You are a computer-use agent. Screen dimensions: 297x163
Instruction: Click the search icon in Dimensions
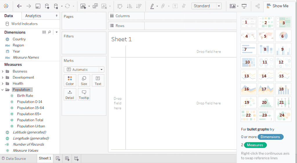click(x=49, y=32)
